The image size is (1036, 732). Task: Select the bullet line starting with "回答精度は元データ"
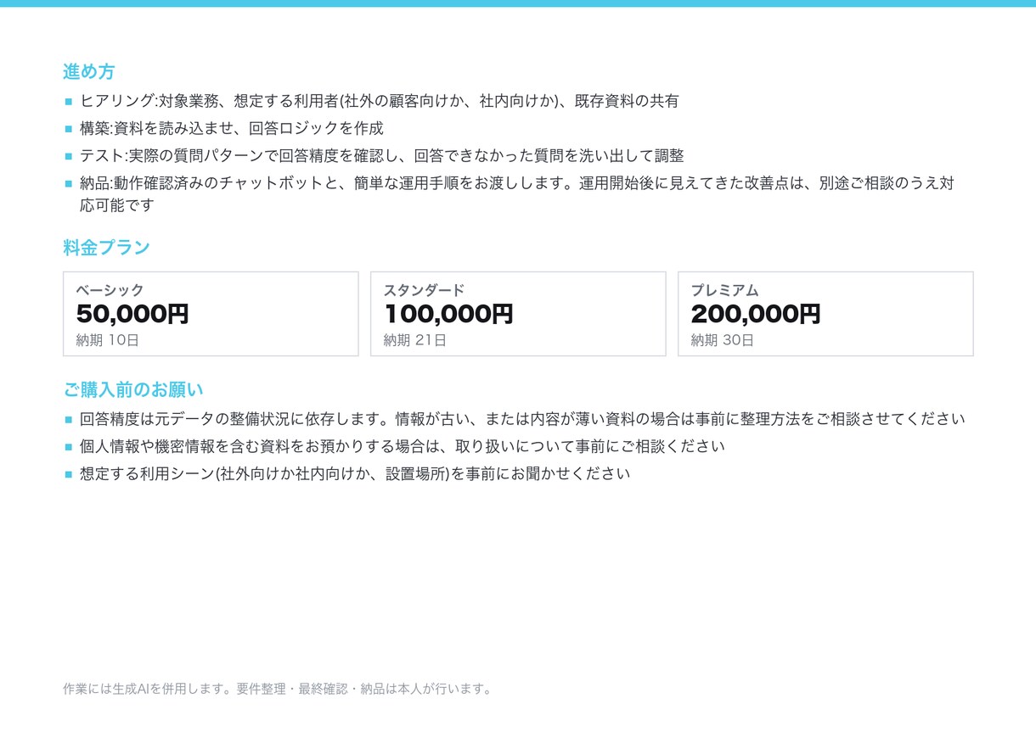click(x=523, y=419)
